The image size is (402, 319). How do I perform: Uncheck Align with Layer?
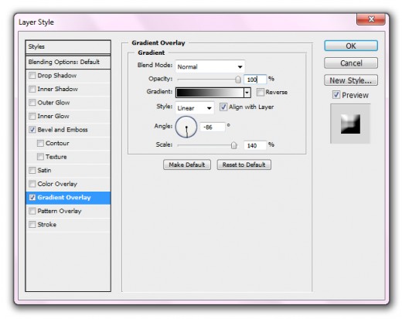point(223,107)
